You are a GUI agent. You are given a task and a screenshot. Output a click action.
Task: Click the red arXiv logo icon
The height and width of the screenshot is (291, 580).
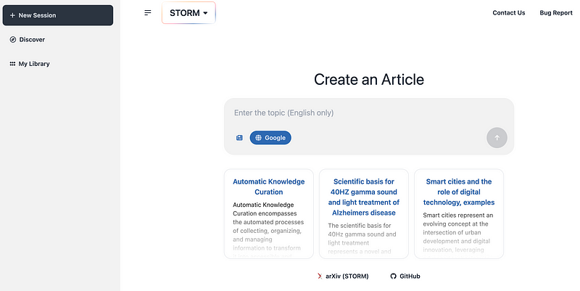(x=320, y=276)
